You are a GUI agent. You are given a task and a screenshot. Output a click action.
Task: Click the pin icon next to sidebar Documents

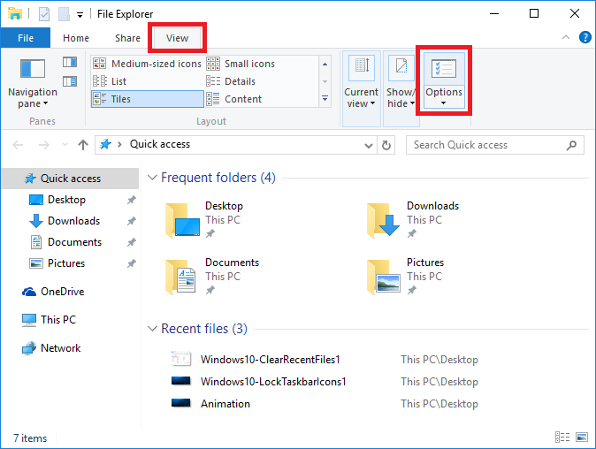[x=132, y=242]
